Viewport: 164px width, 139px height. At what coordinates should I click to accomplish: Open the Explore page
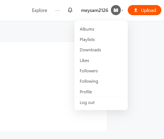coord(39,10)
